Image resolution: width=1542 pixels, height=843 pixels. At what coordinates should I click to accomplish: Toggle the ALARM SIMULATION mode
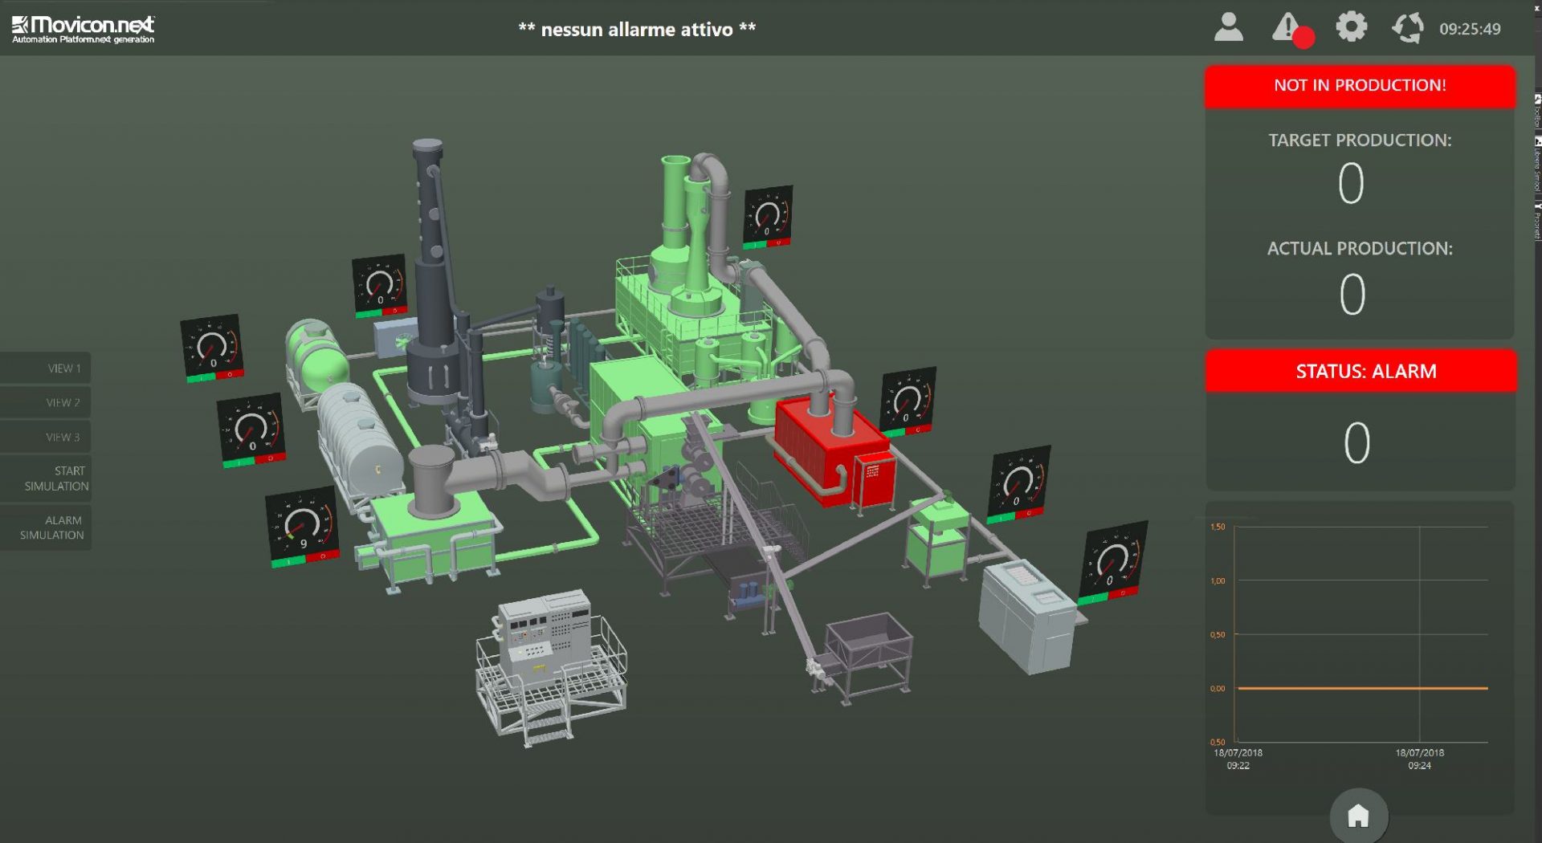coord(46,527)
